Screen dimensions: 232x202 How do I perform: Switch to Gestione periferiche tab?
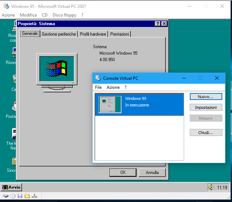[59, 34]
